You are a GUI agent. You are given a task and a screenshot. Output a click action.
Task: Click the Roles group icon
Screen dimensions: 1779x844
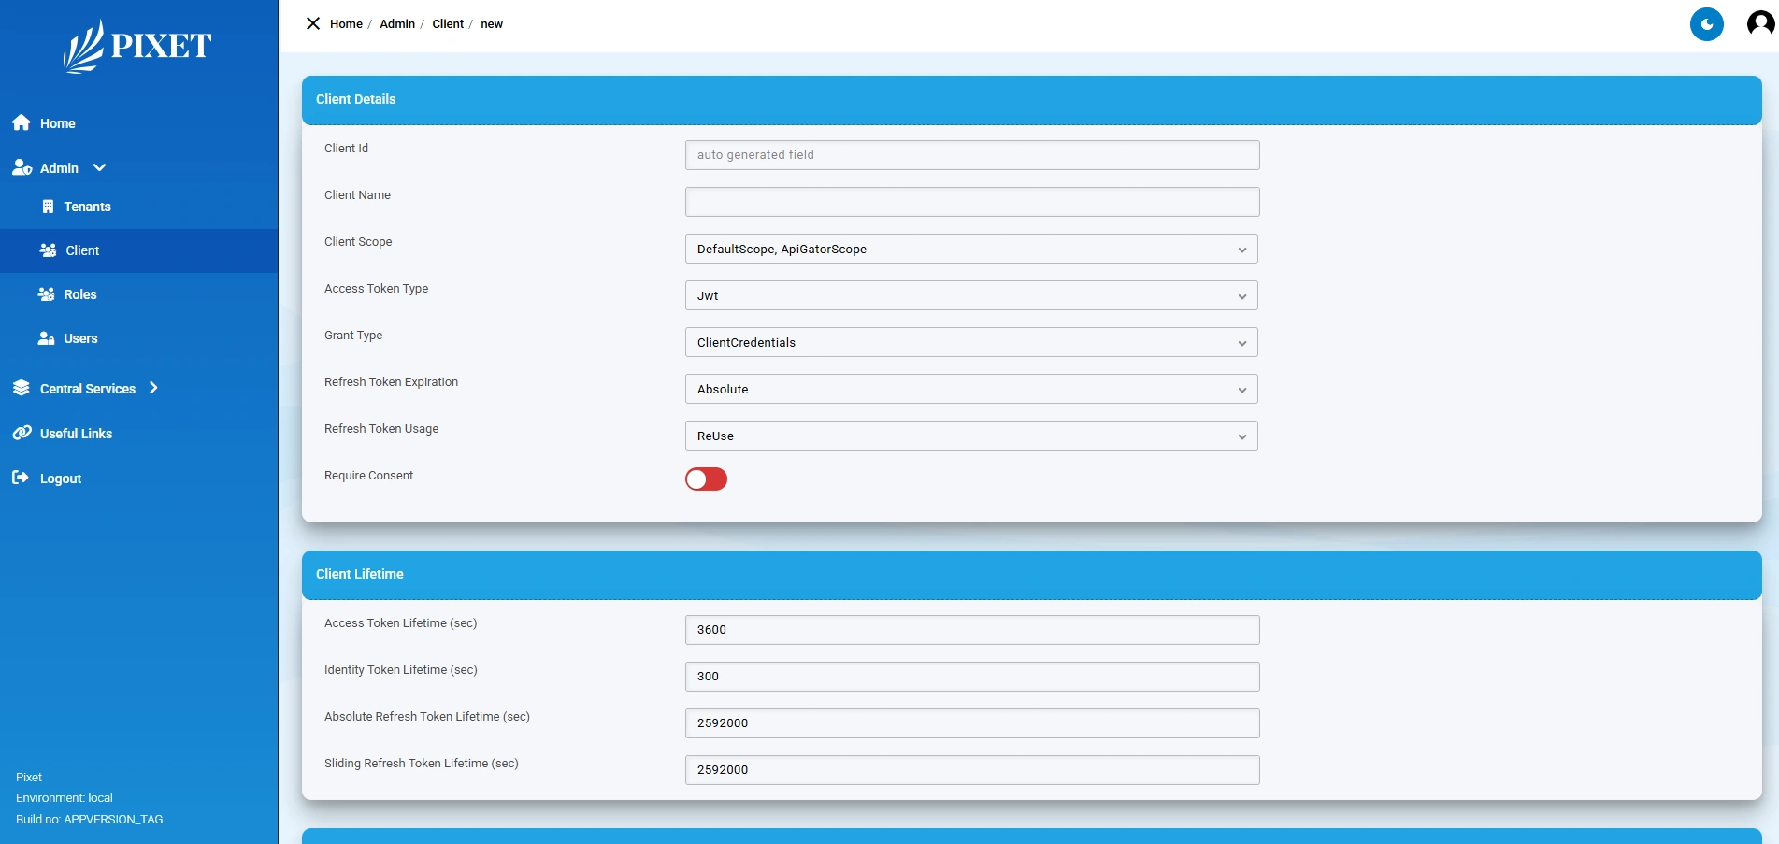pos(46,294)
